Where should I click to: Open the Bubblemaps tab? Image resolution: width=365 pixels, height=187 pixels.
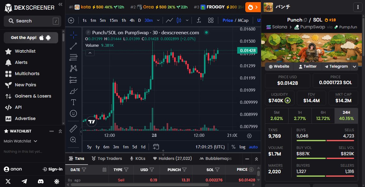(215, 159)
